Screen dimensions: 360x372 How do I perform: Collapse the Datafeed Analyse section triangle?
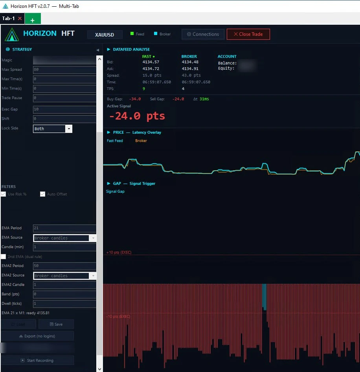[108, 49]
